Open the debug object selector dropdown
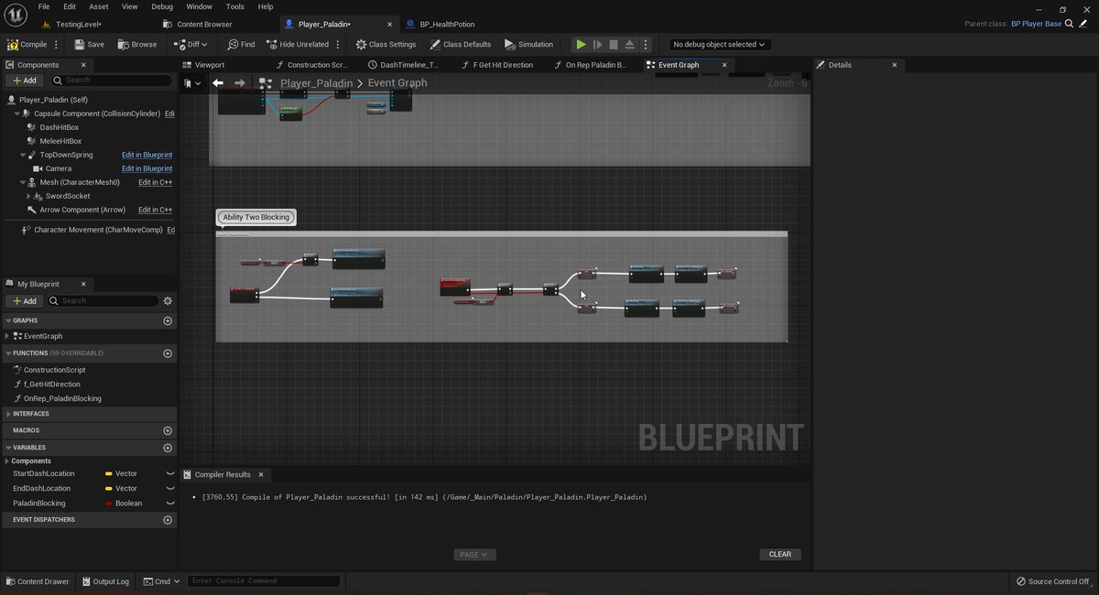The height and width of the screenshot is (595, 1099). point(720,44)
